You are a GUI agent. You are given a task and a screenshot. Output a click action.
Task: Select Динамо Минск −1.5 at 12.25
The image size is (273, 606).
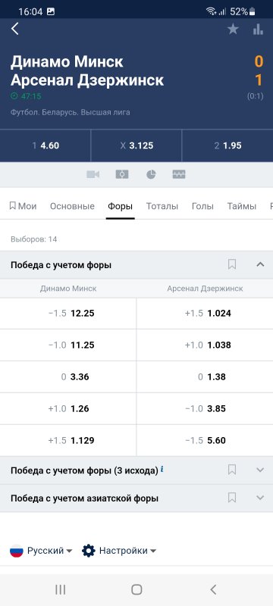[x=68, y=314]
